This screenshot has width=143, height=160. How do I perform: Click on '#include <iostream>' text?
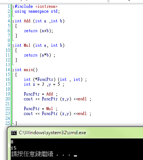point(36,6)
